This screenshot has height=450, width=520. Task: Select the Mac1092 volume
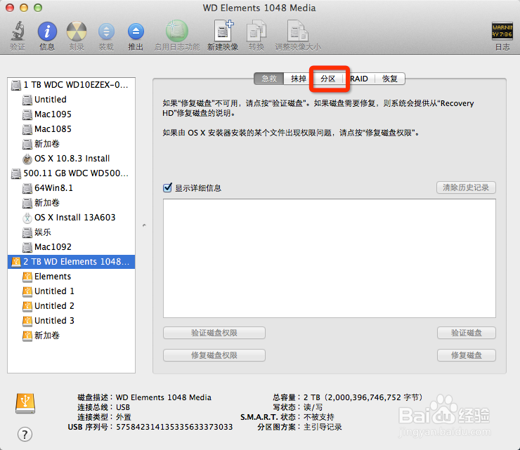71,247
